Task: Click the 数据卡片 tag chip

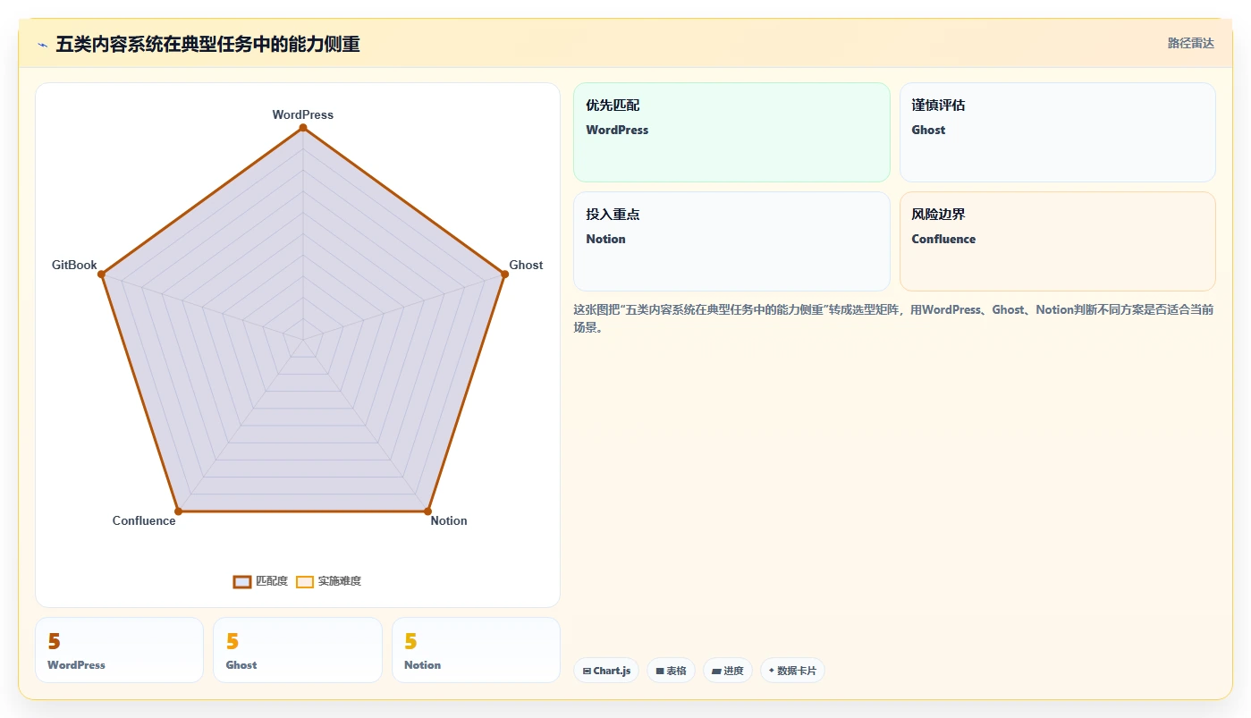Action: [x=792, y=671]
